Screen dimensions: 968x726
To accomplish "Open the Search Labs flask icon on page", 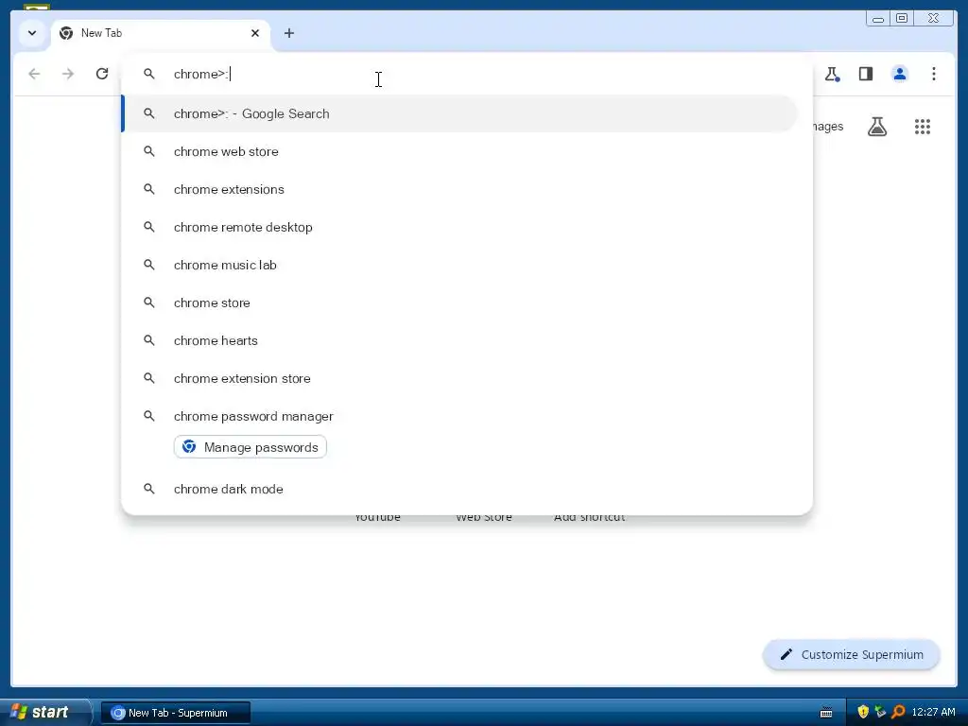I will [876, 128].
